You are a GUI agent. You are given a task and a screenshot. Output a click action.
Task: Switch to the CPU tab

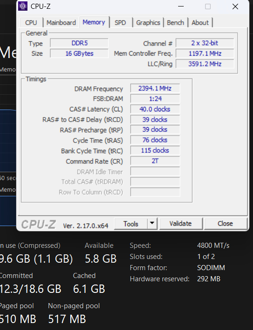pyautogui.click(x=31, y=23)
